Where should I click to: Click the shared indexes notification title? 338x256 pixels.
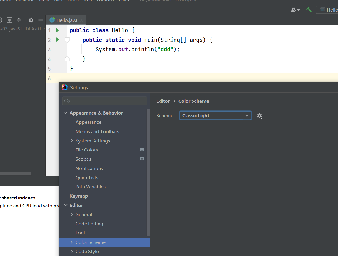click(18, 198)
